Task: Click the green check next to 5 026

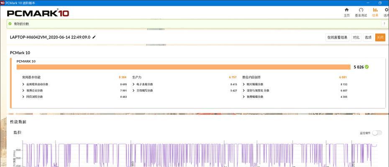Action: click(367, 67)
